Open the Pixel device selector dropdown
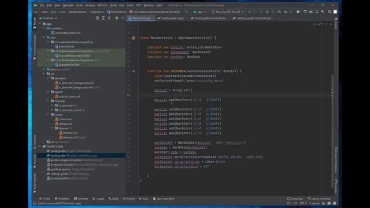 [x=228, y=12]
